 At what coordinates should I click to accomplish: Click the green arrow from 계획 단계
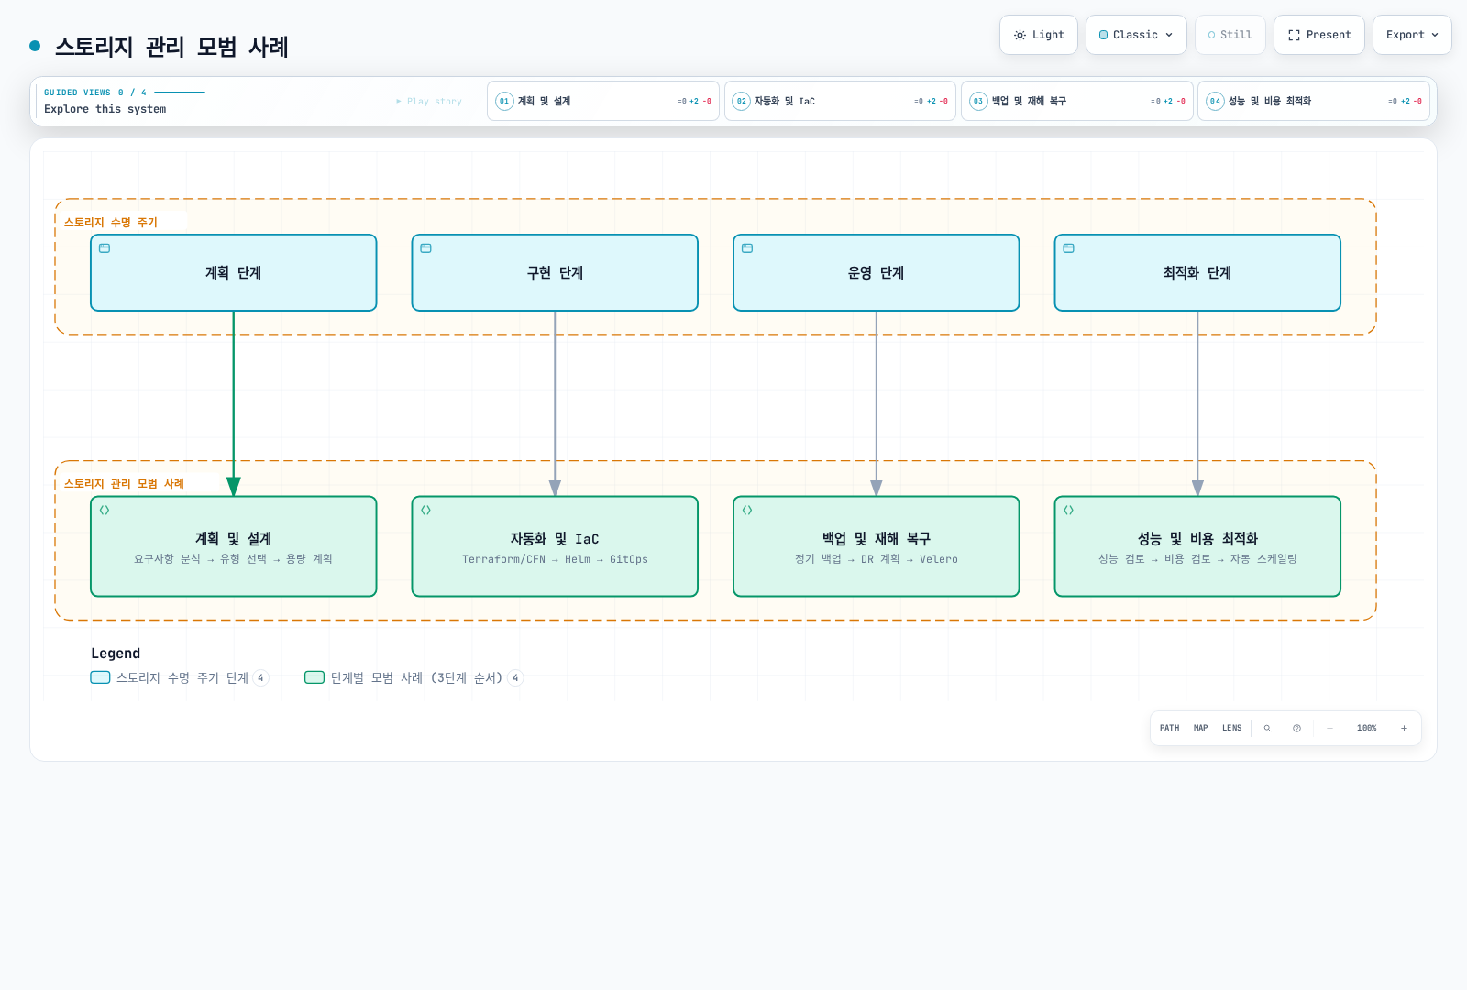tap(234, 403)
